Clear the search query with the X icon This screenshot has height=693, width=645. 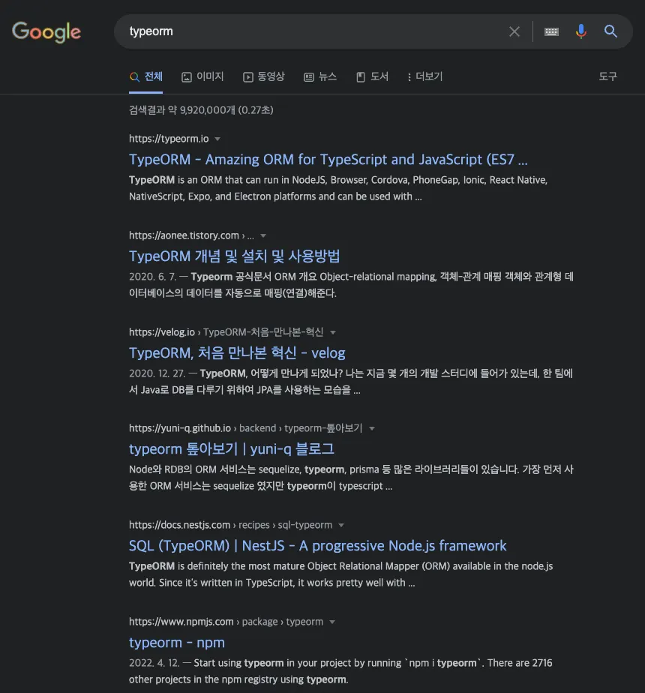click(514, 31)
